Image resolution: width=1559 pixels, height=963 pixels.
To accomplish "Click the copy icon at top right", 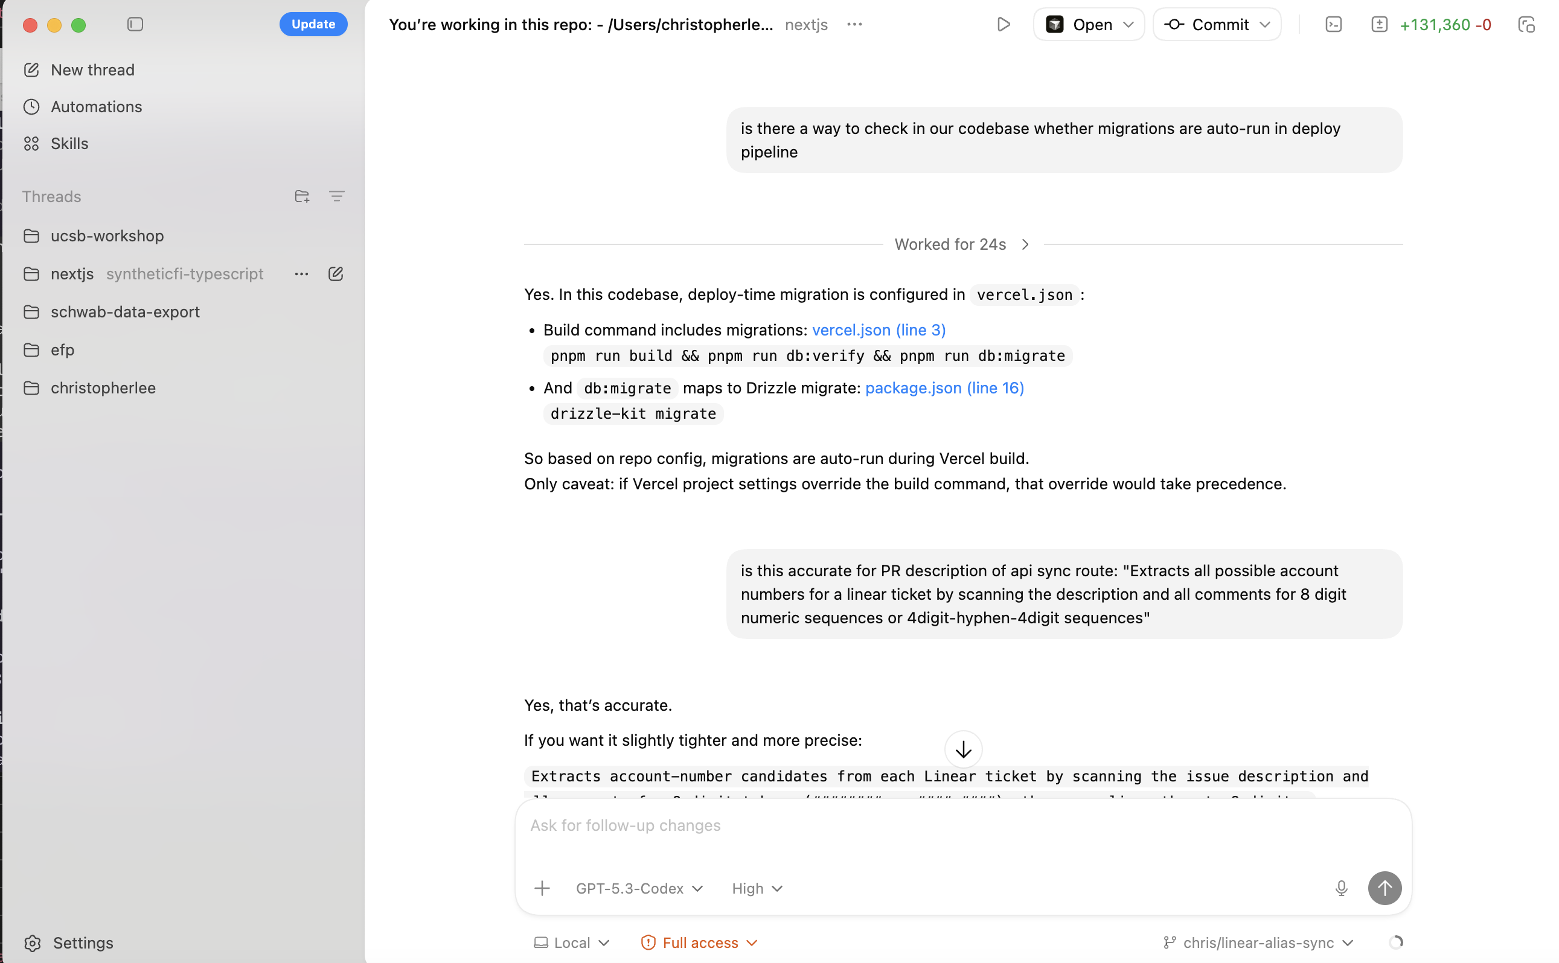I will tap(1526, 24).
